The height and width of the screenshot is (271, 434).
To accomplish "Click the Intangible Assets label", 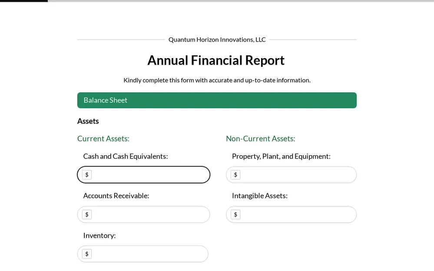I will click(259, 196).
